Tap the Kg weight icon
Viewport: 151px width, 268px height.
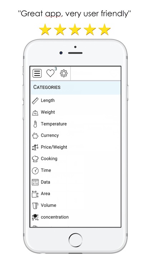click(x=35, y=113)
